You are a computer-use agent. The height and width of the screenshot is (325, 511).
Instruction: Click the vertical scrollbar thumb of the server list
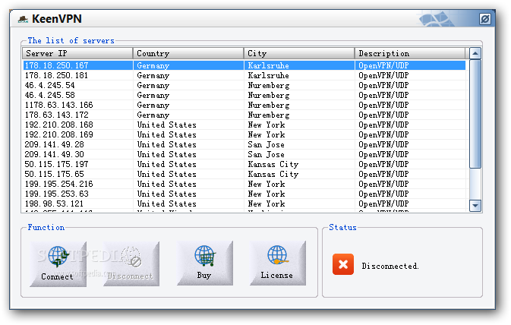[475, 114]
